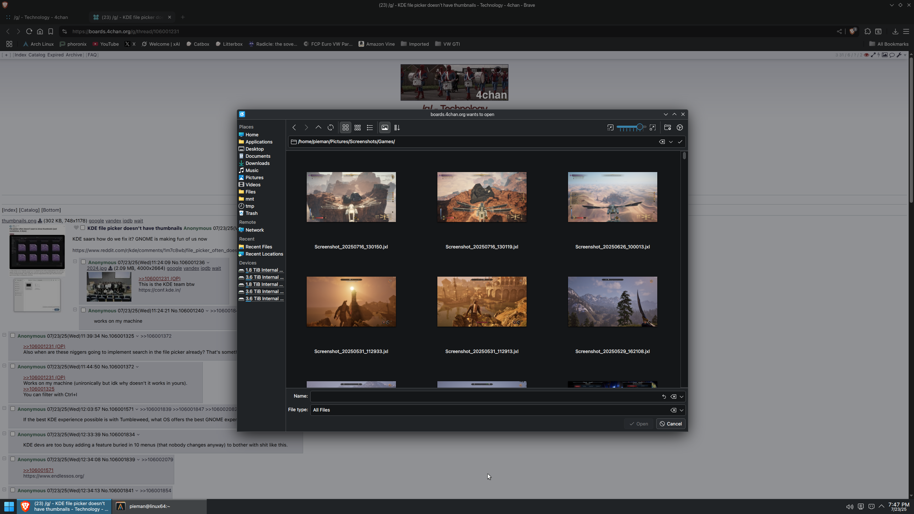914x514 pixels.
Task: Click the Cancel button
Action: click(x=671, y=424)
